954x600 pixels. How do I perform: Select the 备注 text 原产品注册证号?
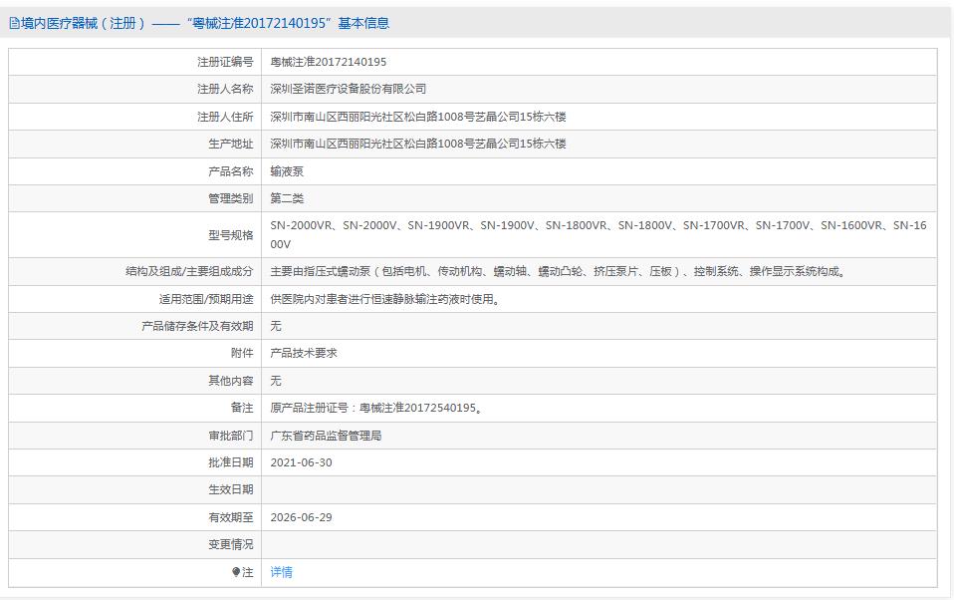pos(376,408)
